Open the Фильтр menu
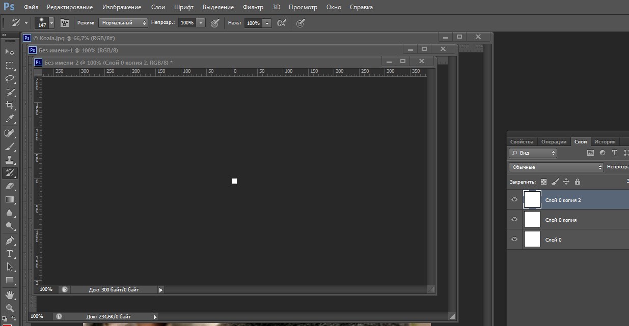Screen dimensions: 629x326 253,7
